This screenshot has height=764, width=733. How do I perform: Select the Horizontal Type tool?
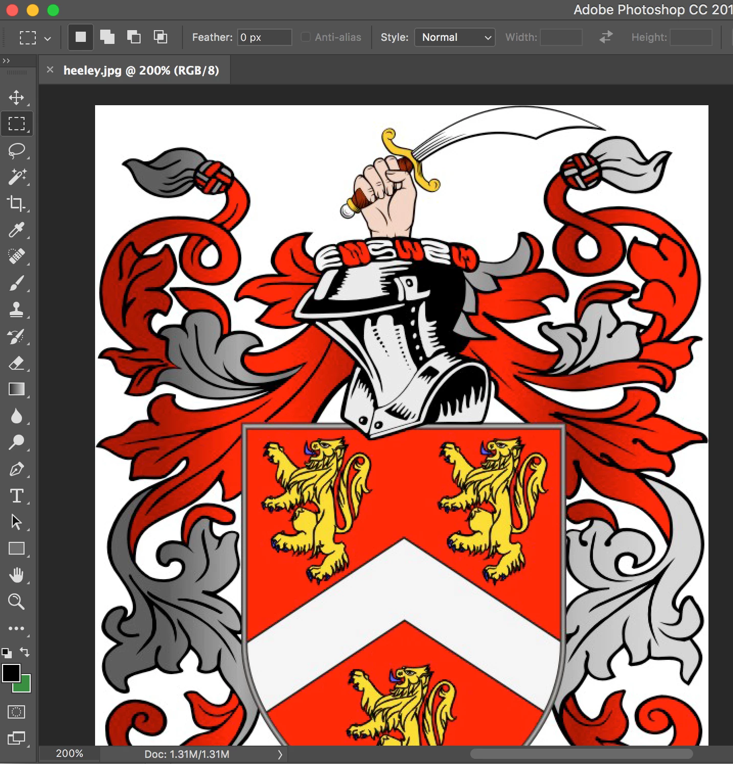point(16,495)
